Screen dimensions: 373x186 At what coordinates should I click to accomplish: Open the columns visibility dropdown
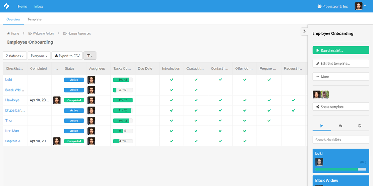pos(90,56)
